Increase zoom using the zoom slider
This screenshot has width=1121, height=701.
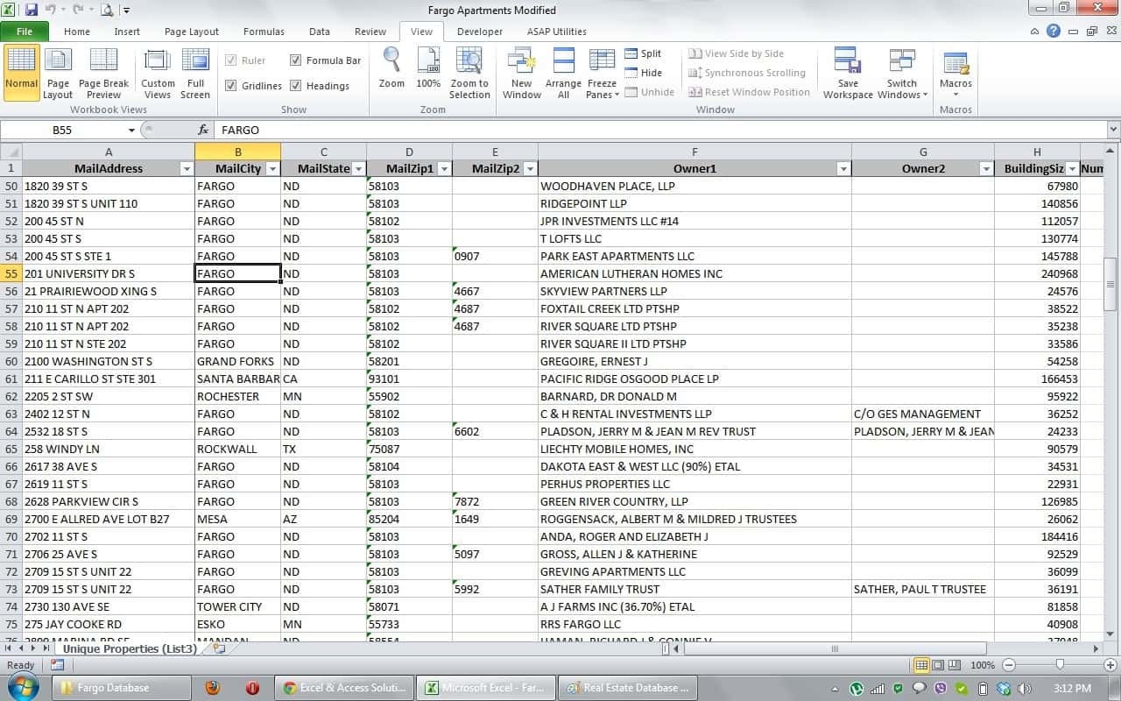click(1110, 665)
